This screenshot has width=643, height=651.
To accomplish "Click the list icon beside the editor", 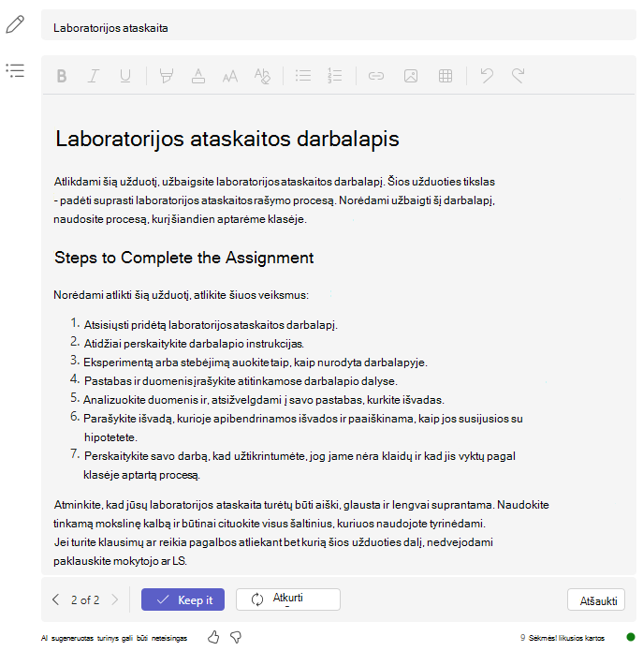I will 15,70.
